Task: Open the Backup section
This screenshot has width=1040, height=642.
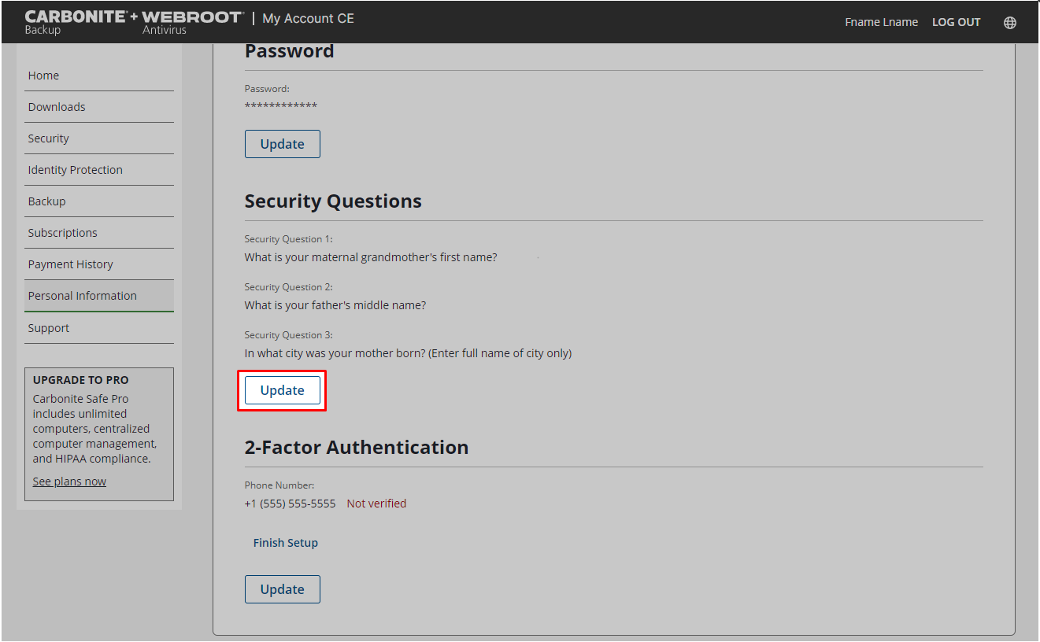Action: pyautogui.click(x=46, y=201)
